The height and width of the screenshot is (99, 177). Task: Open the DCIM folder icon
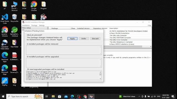coord(24,5)
